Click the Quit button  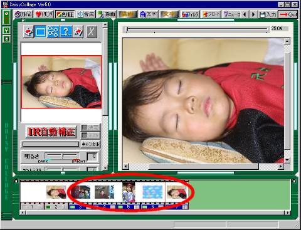(288, 14)
